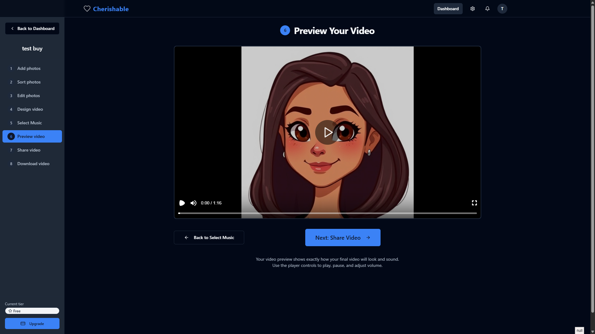Viewport: 595px width, 334px height.
Task: Jump to the Share video step
Action: click(x=29, y=150)
